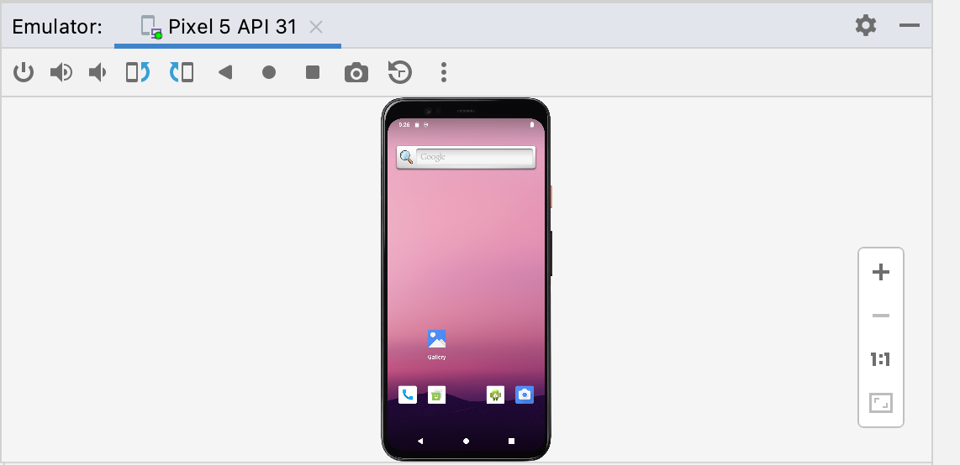Open the snapshots clock icon
This screenshot has width=960, height=465.
[x=400, y=73]
